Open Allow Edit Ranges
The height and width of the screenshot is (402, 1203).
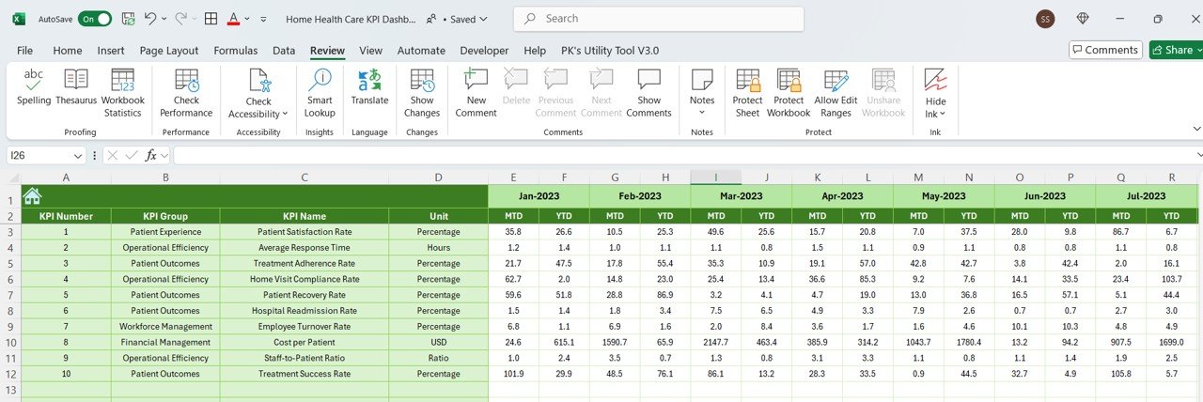(x=836, y=93)
